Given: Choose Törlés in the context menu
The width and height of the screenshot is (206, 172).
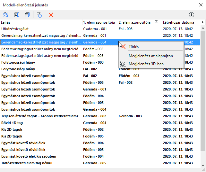Looking at the screenshot, I should (x=151, y=47).
